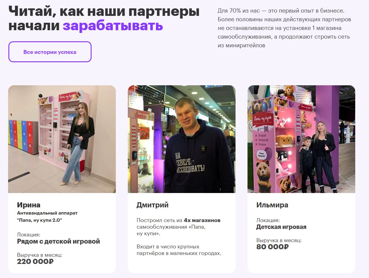Click the bold "4х магазинов" text
The height and width of the screenshot is (278, 369).
pyautogui.click(x=202, y=220)
